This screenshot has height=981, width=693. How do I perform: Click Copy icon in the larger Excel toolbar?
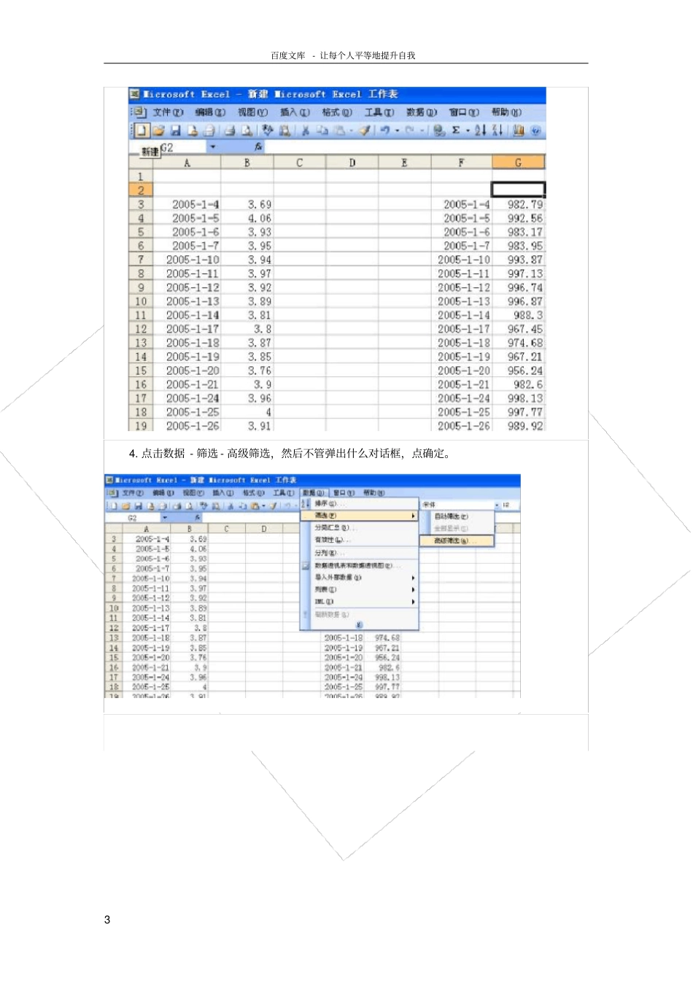(322, 131)
